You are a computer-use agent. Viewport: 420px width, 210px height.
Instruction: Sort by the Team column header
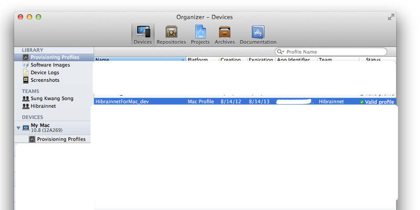point(338,59)
